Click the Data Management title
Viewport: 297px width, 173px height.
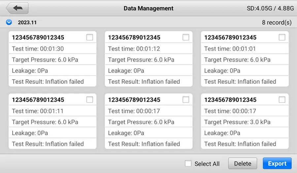pos(148,8)
